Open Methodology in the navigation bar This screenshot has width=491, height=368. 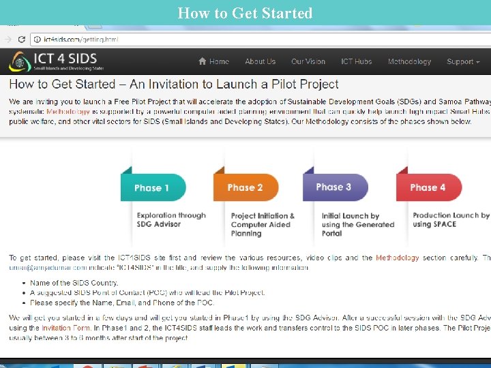pyautogui.click(x=409, y=61)
